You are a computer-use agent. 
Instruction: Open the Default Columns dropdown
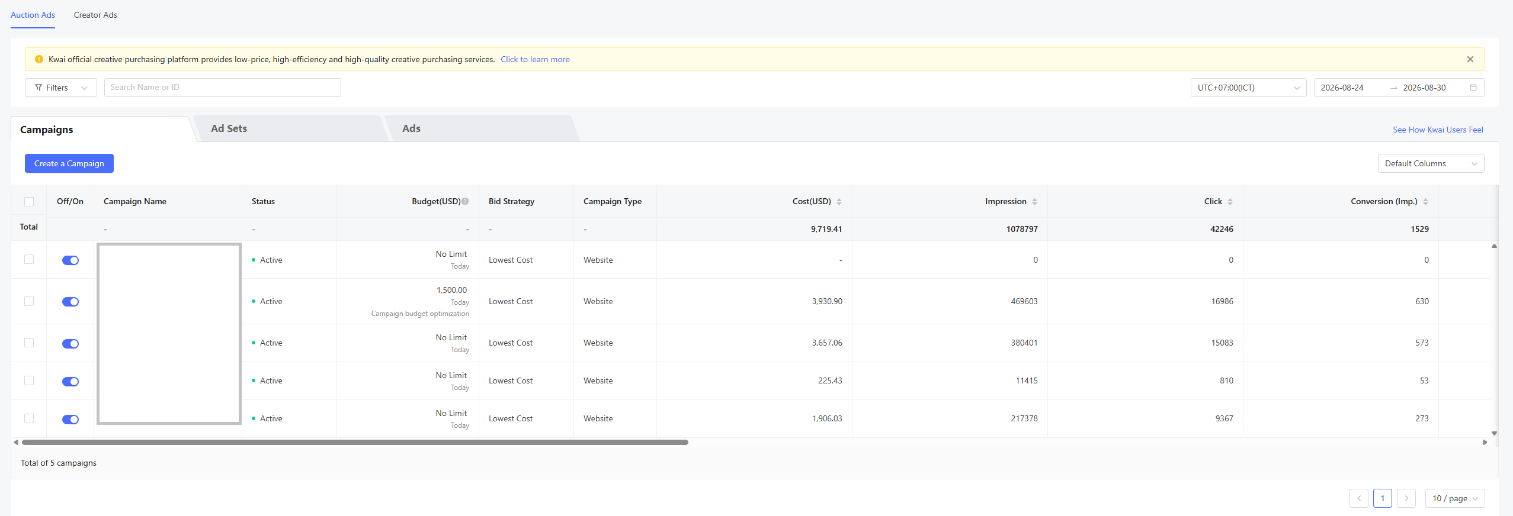pyautogui.click(x=1431, y=163)
